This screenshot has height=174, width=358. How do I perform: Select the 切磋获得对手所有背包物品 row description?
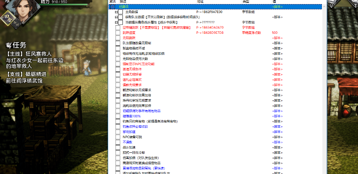(x=142, y=111)
